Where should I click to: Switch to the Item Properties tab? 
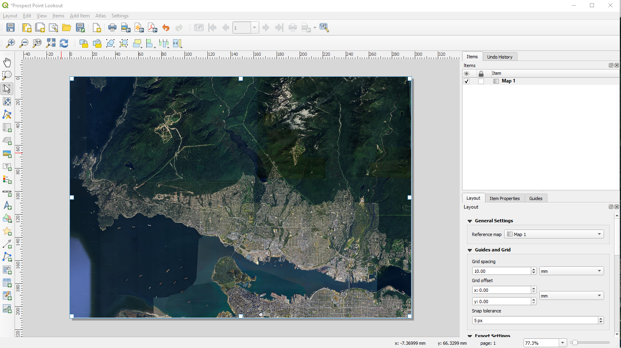tap(505, 198)
